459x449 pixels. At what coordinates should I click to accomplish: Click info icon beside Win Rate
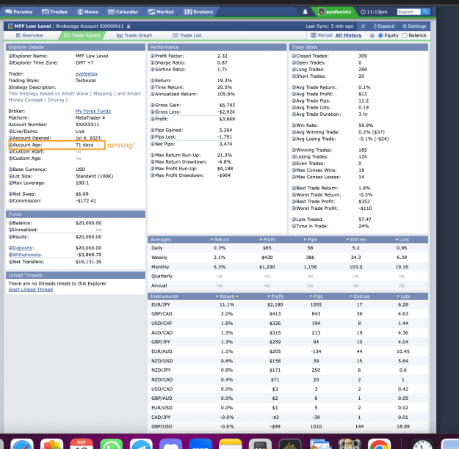[x=294, y=125]
